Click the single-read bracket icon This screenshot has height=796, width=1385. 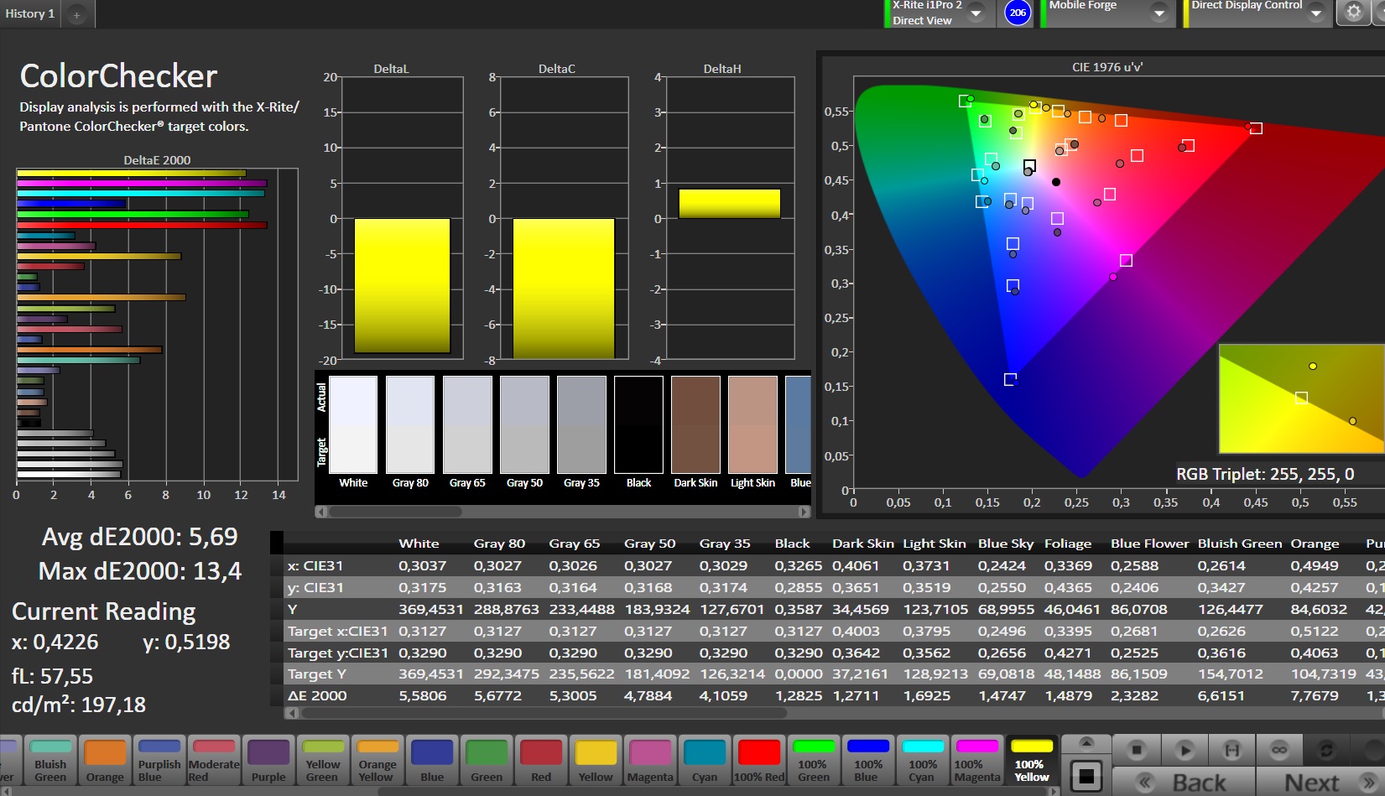coord(1231,749)
